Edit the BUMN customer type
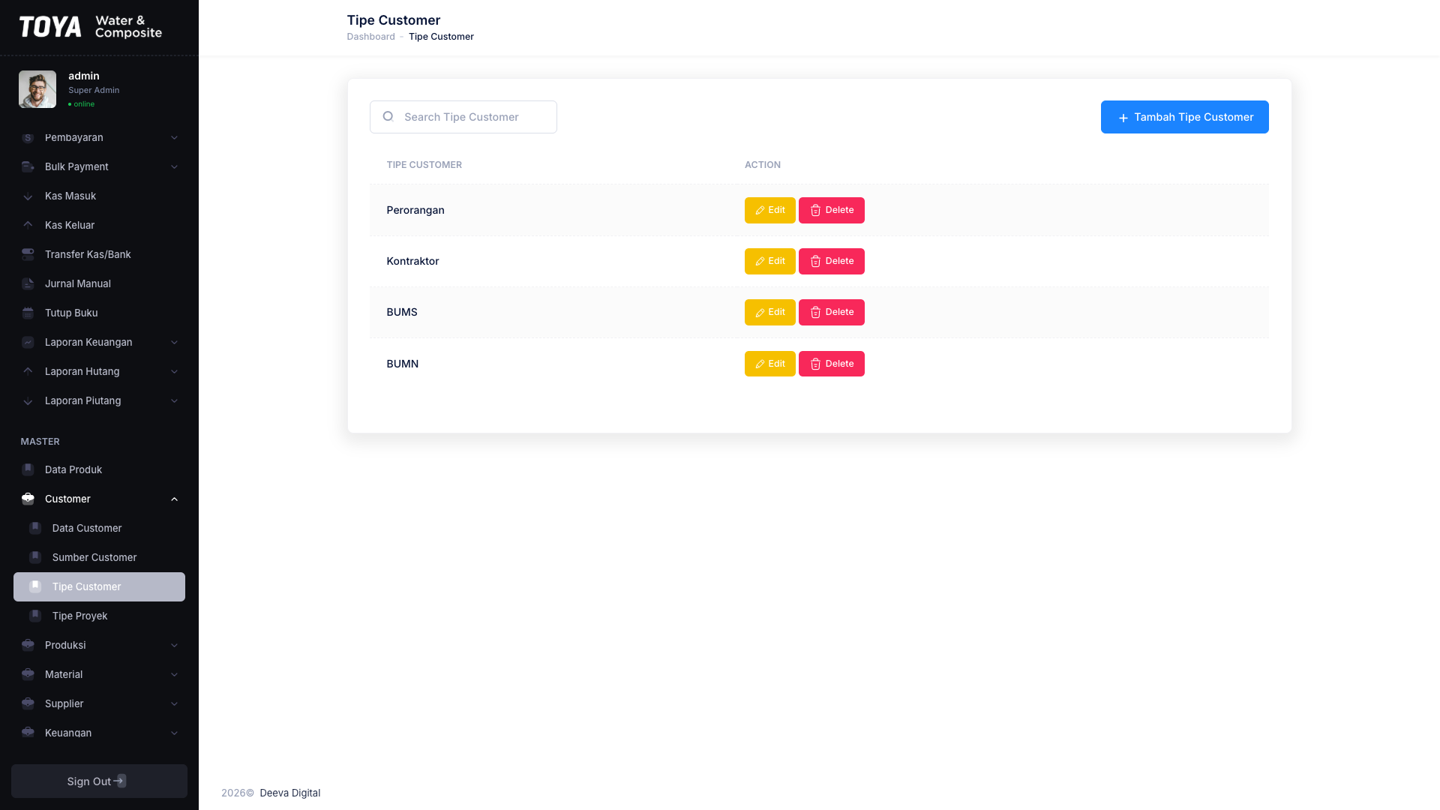The width and height of the screenshot is (1440, 810). 769,364
